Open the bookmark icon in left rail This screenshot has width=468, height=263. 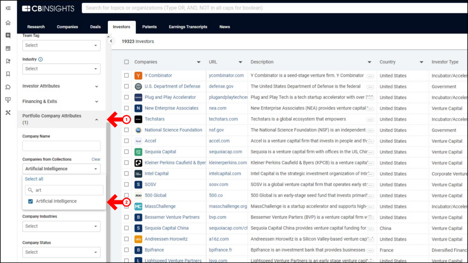pos(8,74)
